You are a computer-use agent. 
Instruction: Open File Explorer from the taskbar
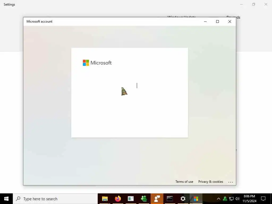(105, 199)
